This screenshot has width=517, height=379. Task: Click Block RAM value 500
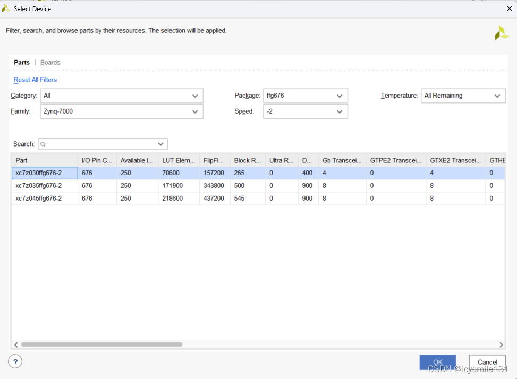pyautogui.click(x=240, y=186)
